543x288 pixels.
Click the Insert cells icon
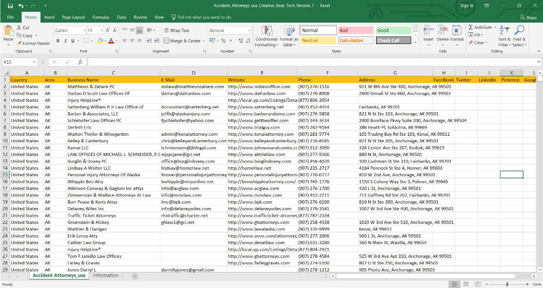click(x=428, y=31)
